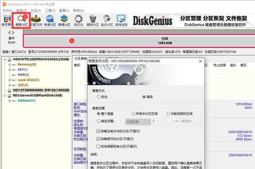Expand the ESP(1) partition node
255x169 pixels.
[10, 70]
